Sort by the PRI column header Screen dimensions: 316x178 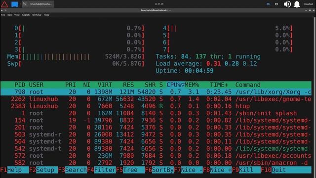pyautogui.click(x=71, y=85)
